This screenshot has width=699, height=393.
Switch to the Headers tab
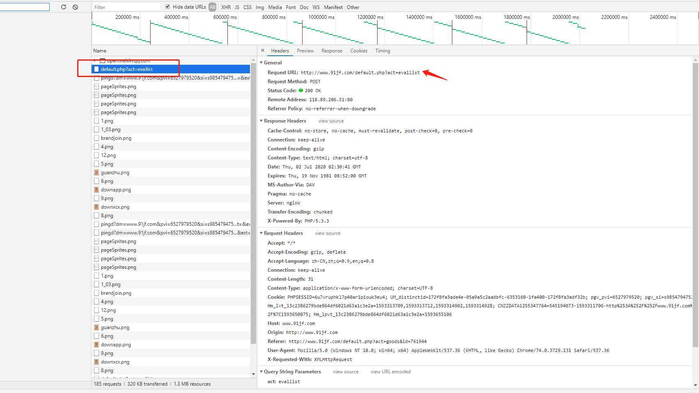click(x=280, y=51)
